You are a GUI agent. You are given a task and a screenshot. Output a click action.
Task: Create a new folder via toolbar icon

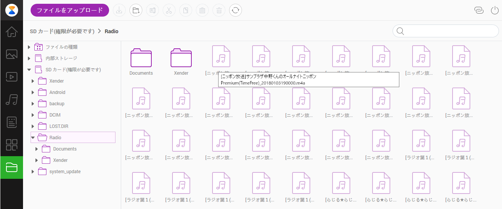(x=136, y=10)
